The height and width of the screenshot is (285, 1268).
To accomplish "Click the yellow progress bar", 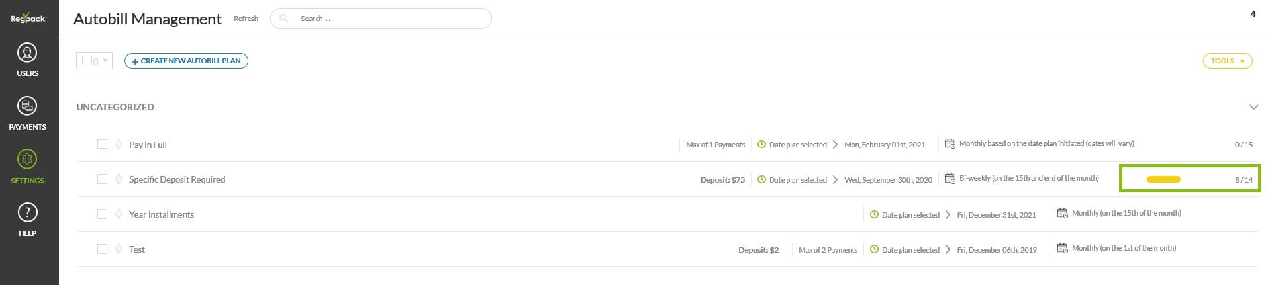I will pyautogui.click(x=1163, y=179).
